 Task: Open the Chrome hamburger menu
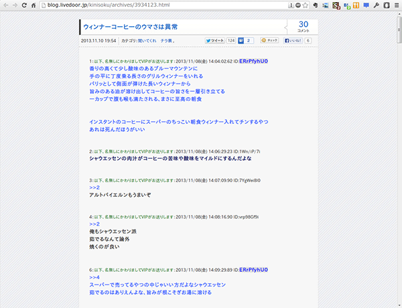coord(397,5)
